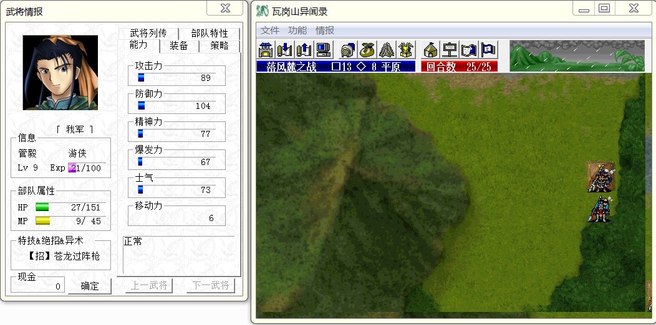This screenshot has width=656, height=325.
Task: Click the 攻击力 stat bar
Action: coord(176,78)
